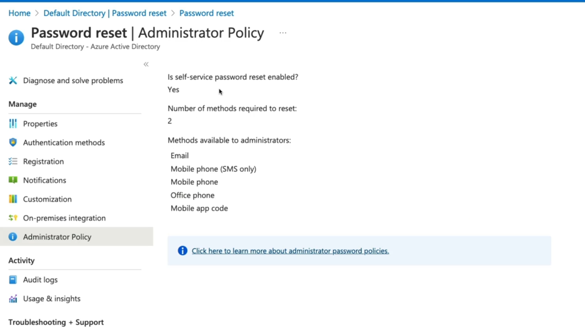Image resolution: width=585 pixels, height=331 pixels.
Task: Click the Properties bars icon
Action: (x=13, y=124)
